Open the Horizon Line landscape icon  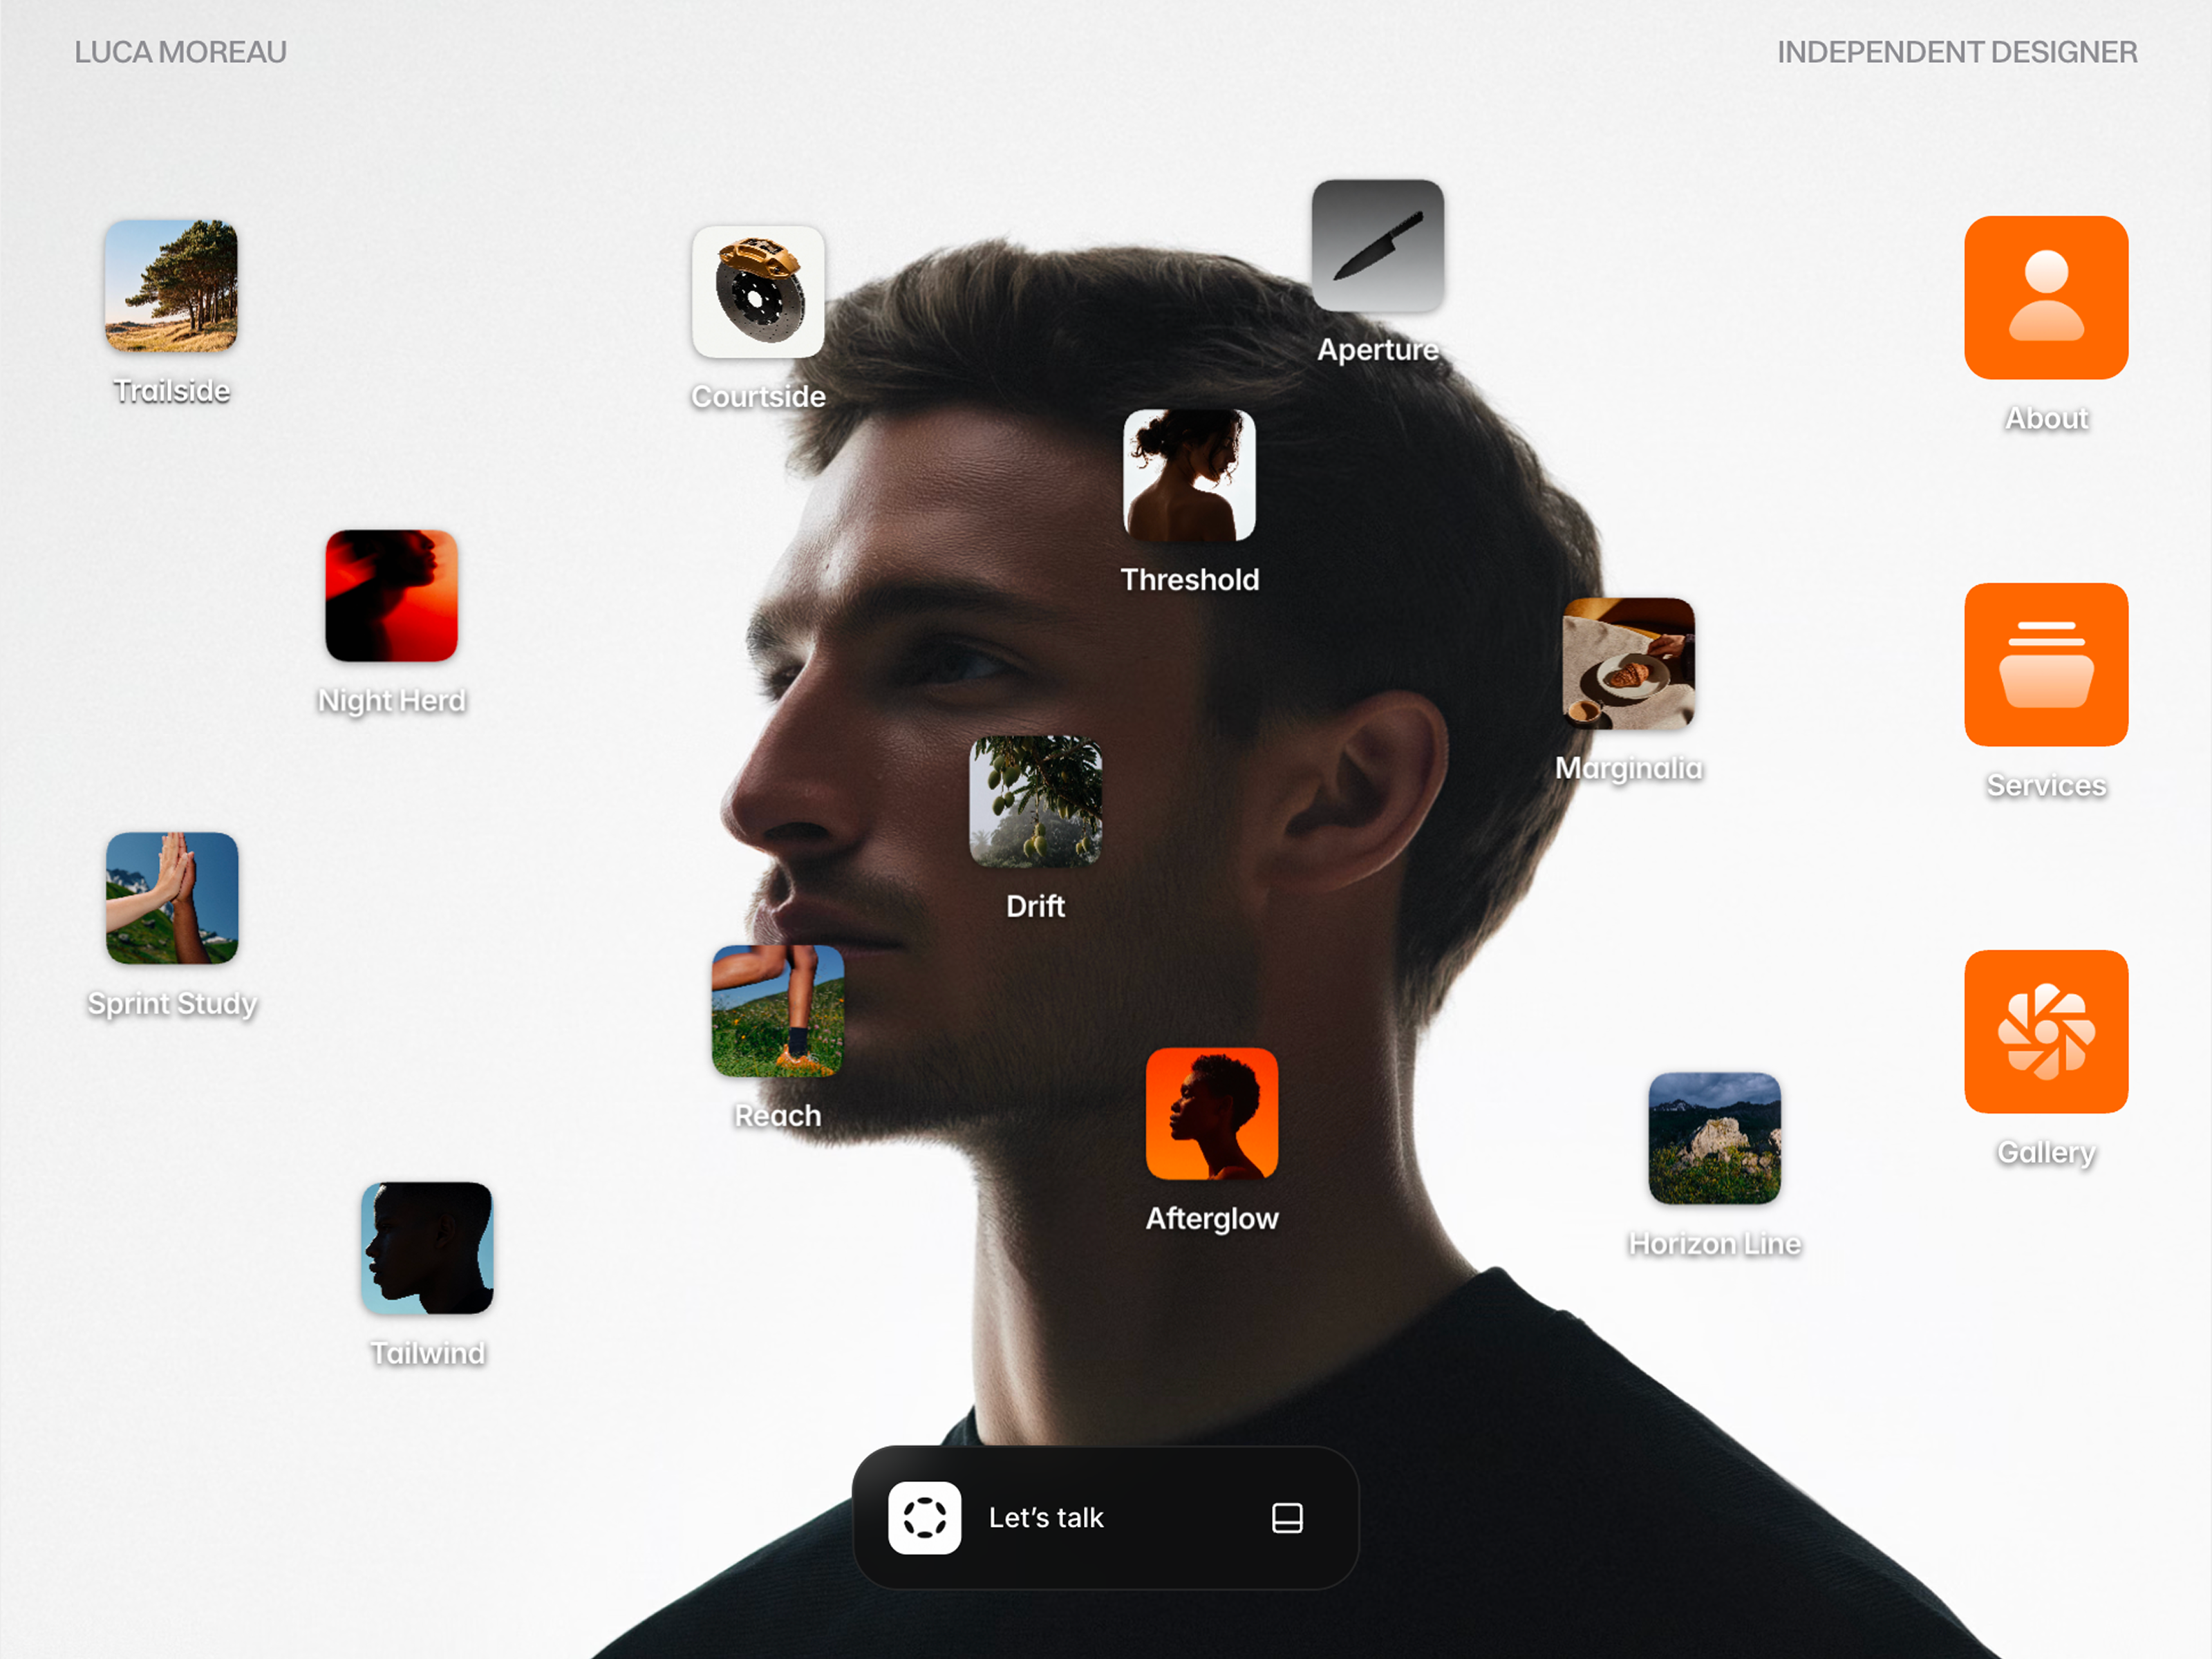(x=1714, y=1138)
